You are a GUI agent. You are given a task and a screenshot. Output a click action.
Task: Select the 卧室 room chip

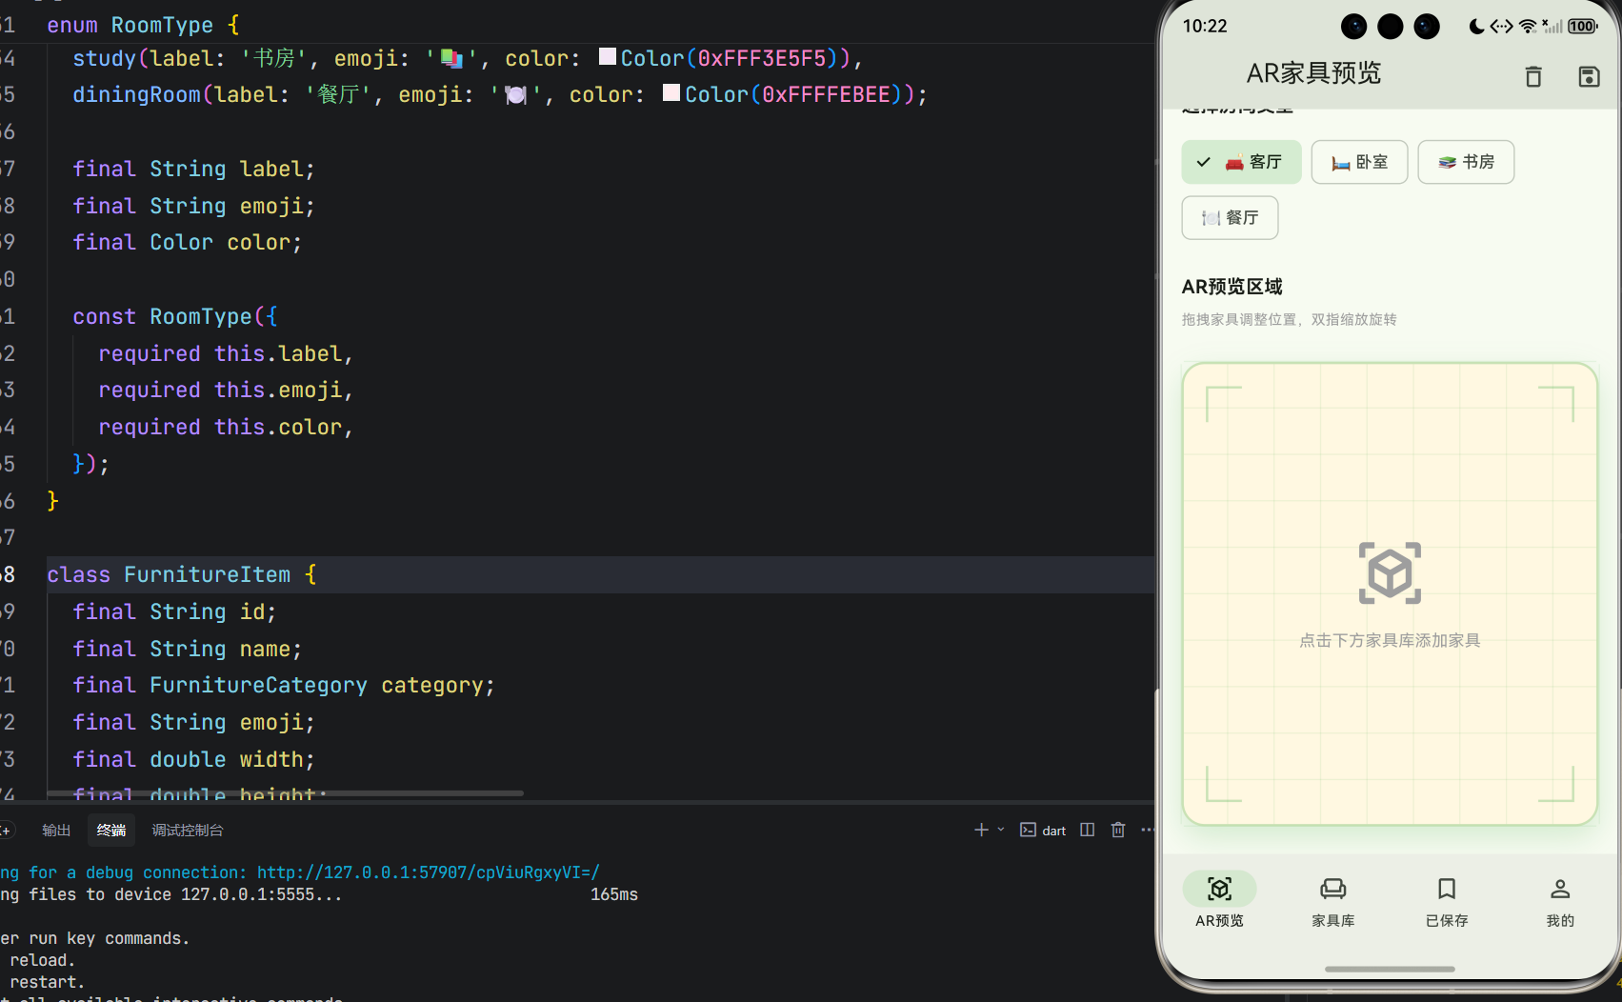click(1359, 162)
